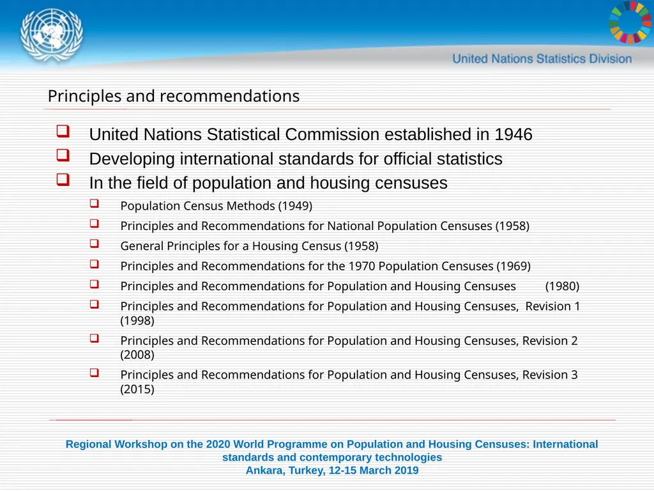Select 'United Nations Statistical Commission established in 1946' text
The width and height of the screenshot is (654, 491).
(311, 134)
